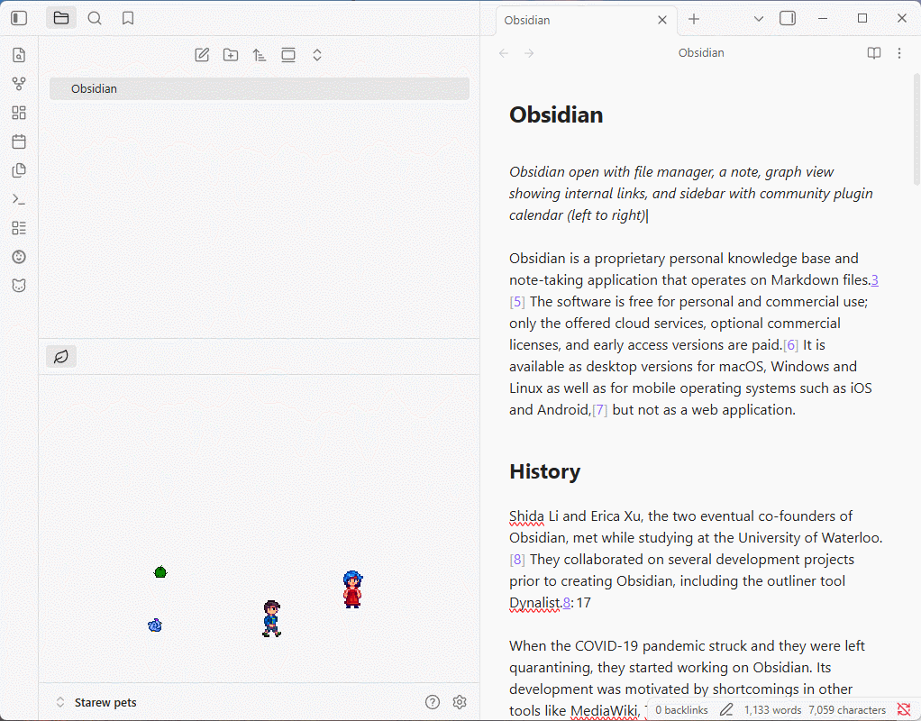This screenshot has width=921, height=721.
Task: Create new canvas from ribbon
Action: pyautogui.click(x=19, y=113)
